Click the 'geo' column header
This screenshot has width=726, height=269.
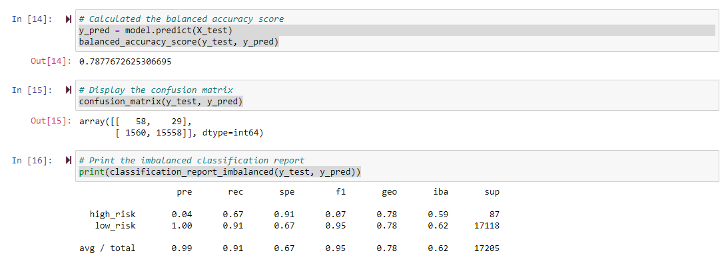coord(390,192)
